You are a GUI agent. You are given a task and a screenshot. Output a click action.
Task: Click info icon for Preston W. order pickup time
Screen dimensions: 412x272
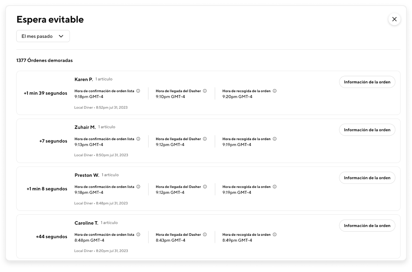(x=275, y=187)
